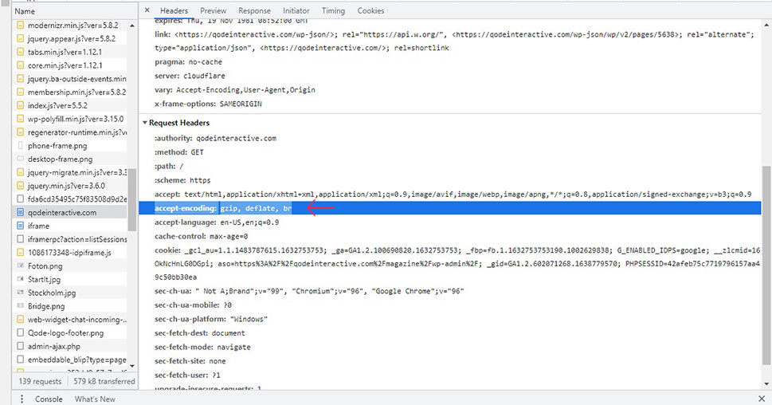The width and height of the screenshot is (772, 405).
Task: Click the request list scrollbar thumb
Action: click(x=132, y=199)
